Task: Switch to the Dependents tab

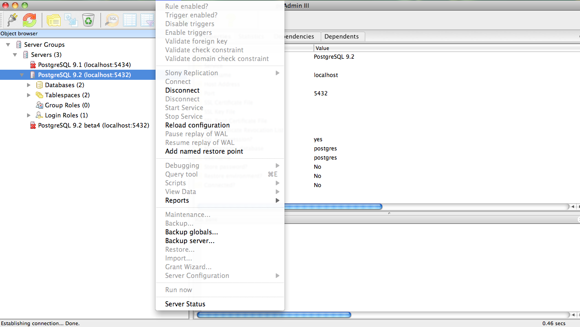Action: click(x=341, y=37)
